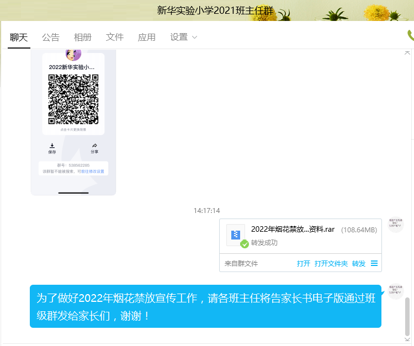Image resolution: width=414 pixels, height=346 pixels.
Task: Click 转发 to forward the rar file
Action: 359,263
